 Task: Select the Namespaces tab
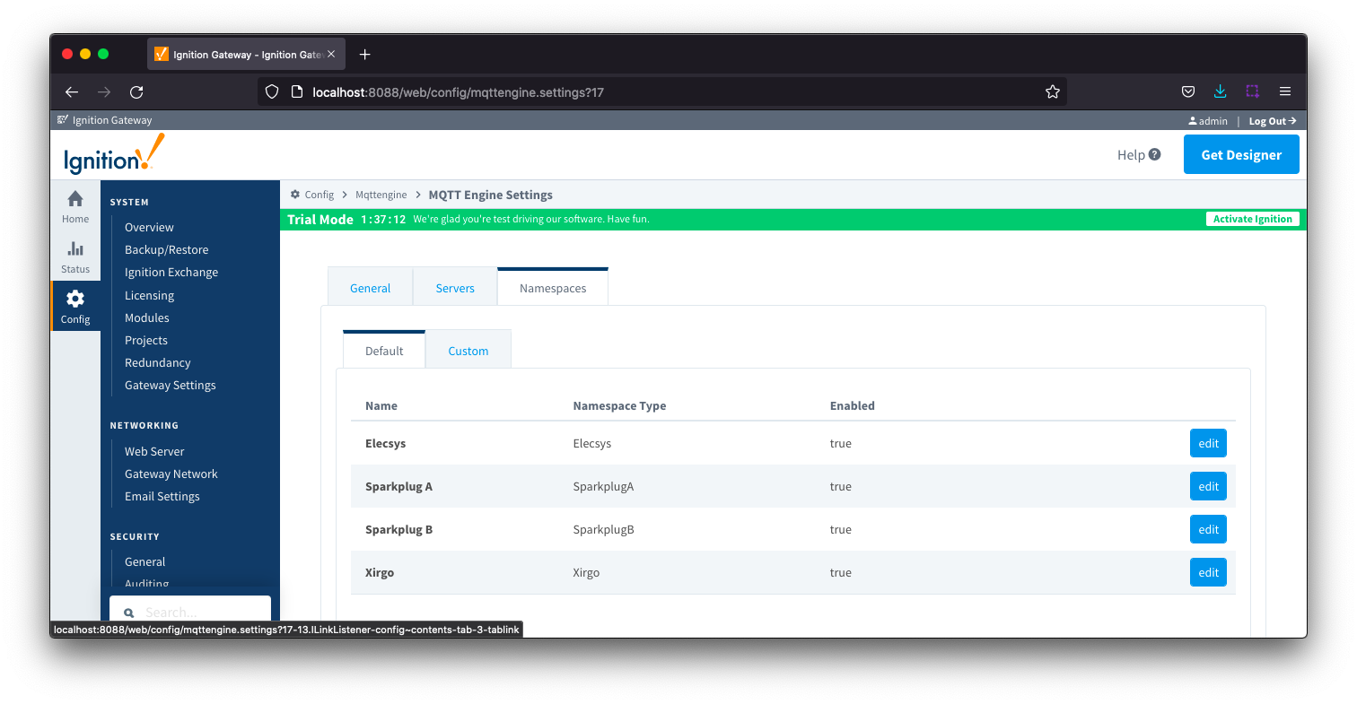tap(553, 288)
